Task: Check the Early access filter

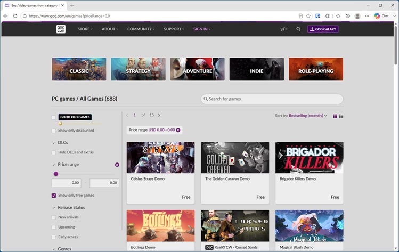Action: [x=54, y=237]
